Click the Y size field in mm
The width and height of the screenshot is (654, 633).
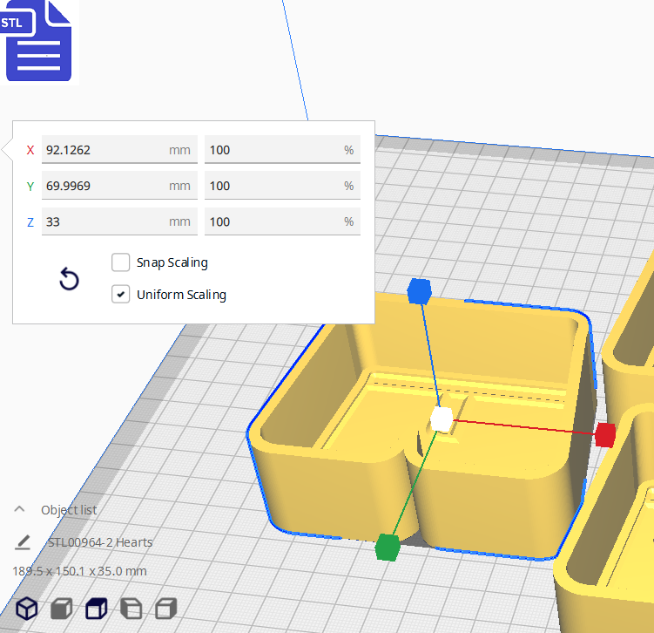click(105, 186)
